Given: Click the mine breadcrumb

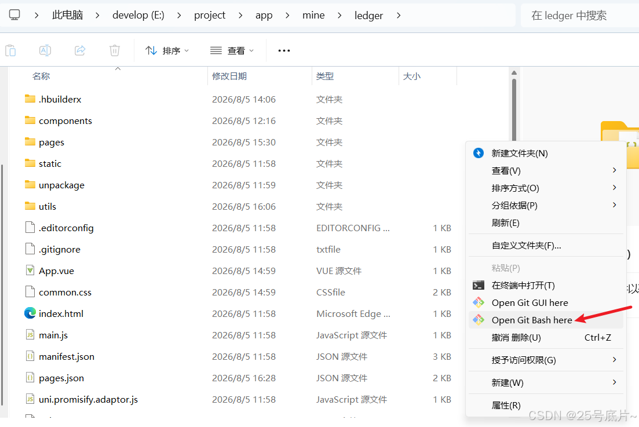Looking at the screenshot, I should point(313,16).
